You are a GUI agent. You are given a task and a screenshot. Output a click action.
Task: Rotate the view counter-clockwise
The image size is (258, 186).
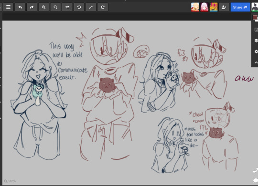(x=79, y=7)
